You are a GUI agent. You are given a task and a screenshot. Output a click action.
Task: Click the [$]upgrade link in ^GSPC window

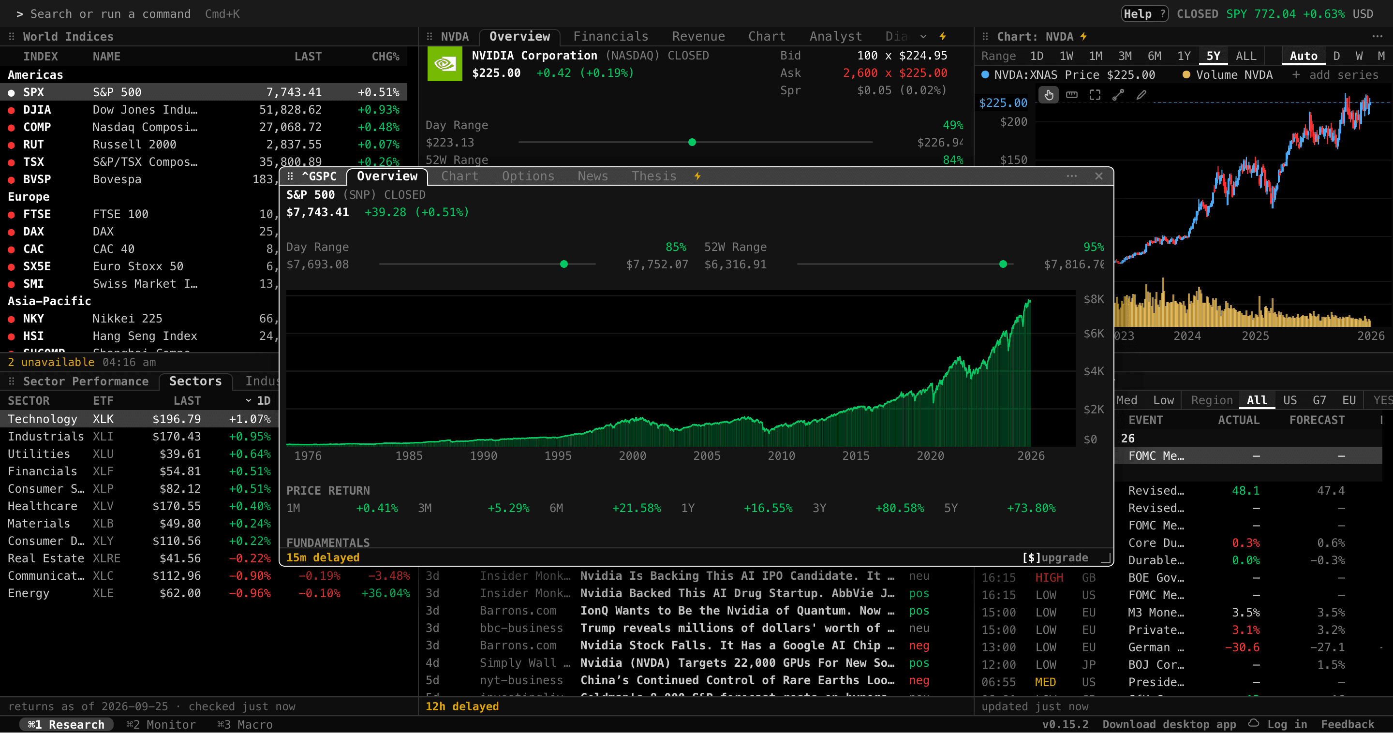point(1055,557)
